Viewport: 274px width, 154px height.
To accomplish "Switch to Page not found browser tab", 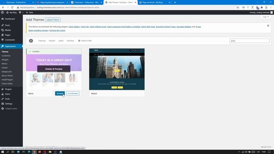I will 155,3.
